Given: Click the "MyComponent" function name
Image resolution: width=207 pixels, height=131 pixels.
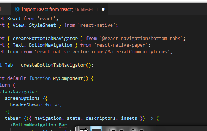Looking at the screenshot, I should tap(68, 78).
